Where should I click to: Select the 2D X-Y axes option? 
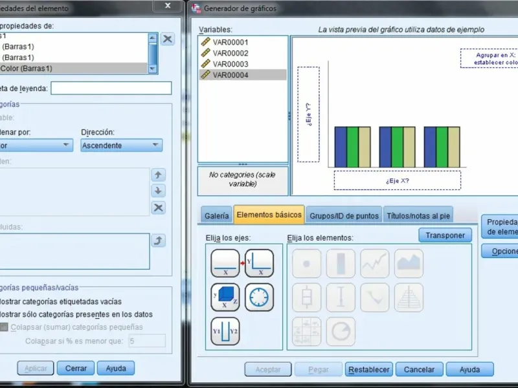tap(260, 263)
